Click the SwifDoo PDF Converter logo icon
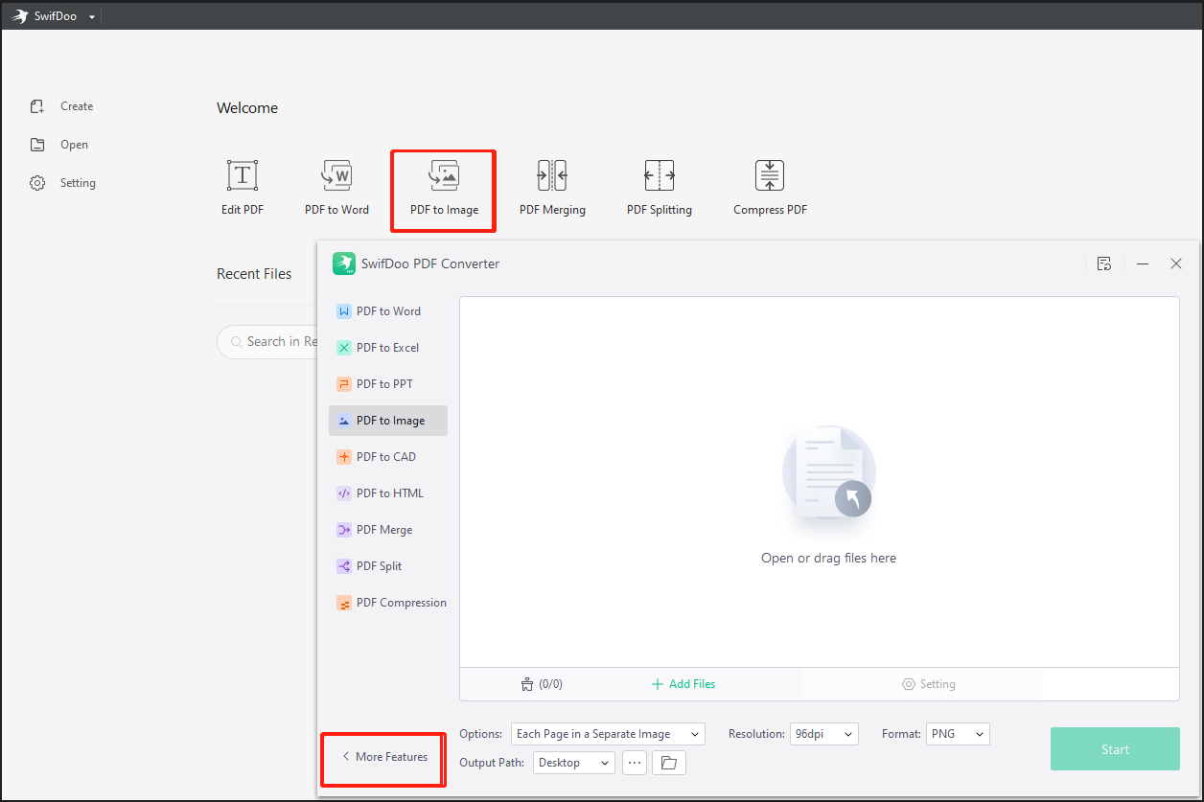1204x802 pixels. [x=344, y=264]
